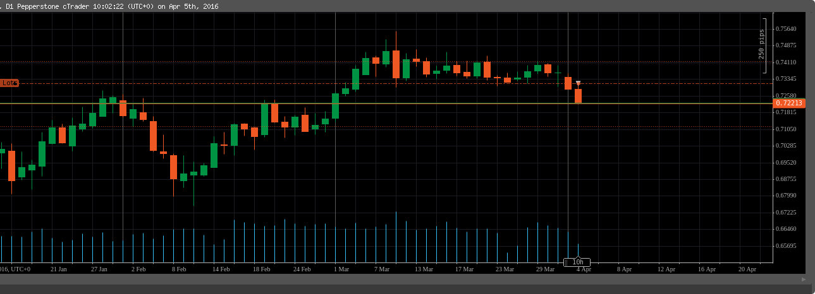815x294 pixels.
Task: Click the 23 Mar date label
Action: tap(505, 269)
